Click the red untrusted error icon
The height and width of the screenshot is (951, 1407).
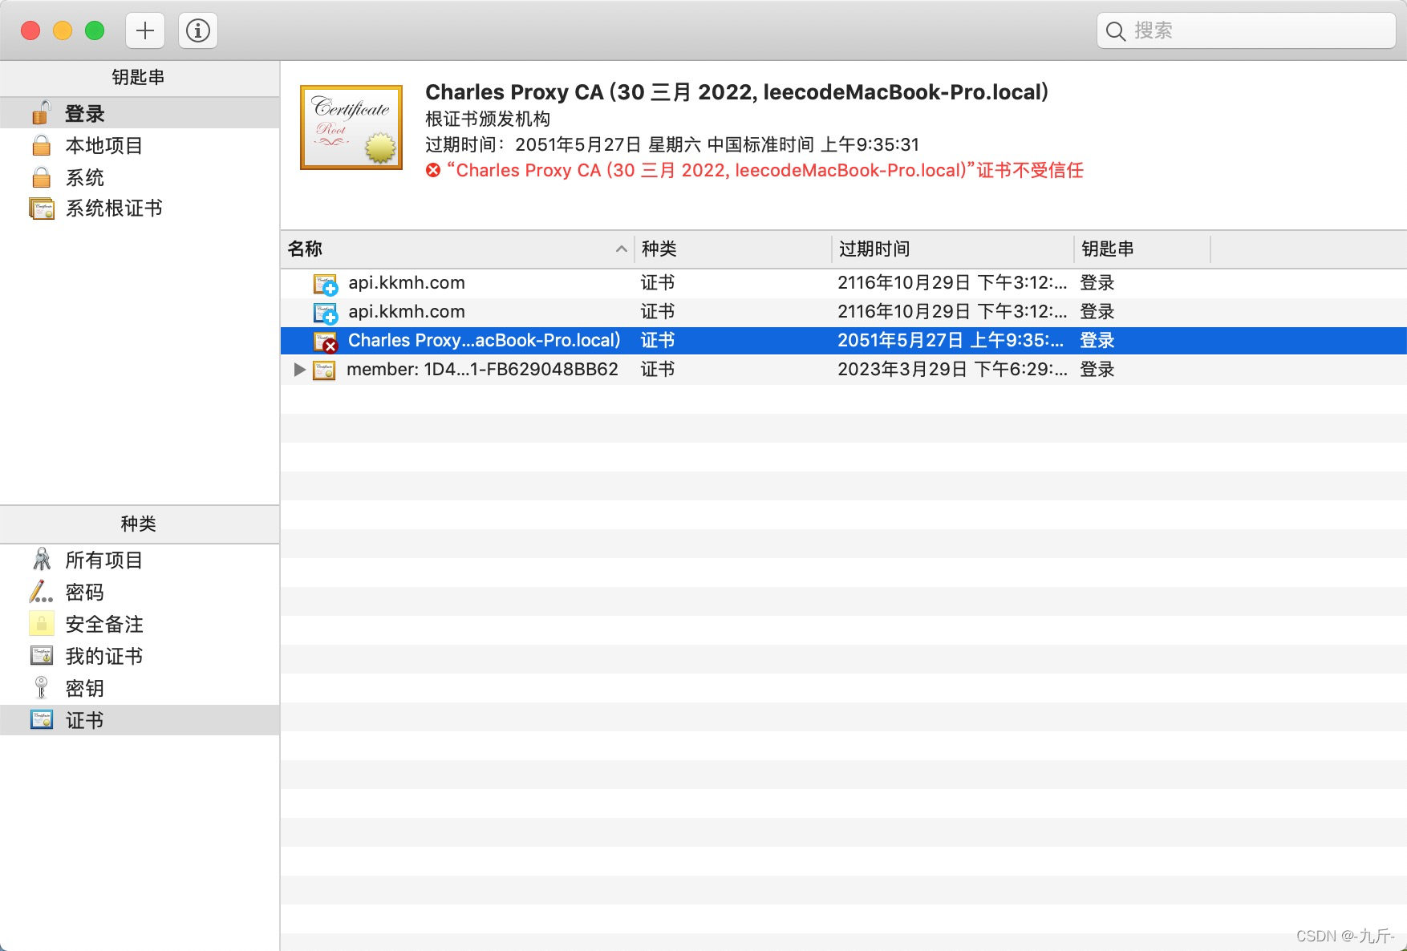pyautogui.click(x=433, y=170)
